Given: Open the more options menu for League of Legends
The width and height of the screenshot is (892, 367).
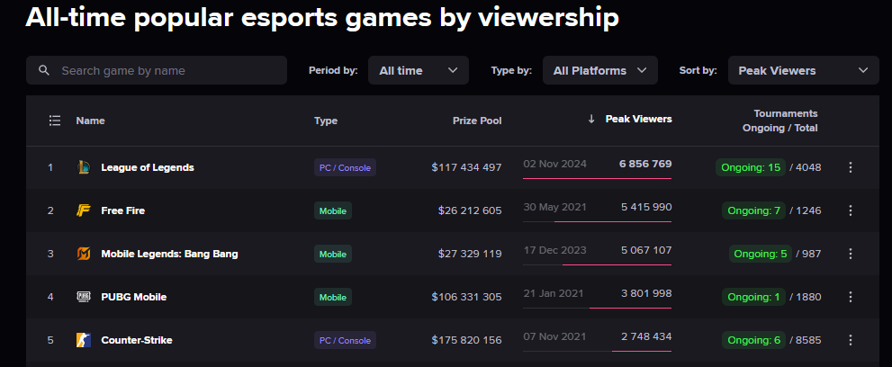Looking at the screenshot, I should (x=851, y=167).
